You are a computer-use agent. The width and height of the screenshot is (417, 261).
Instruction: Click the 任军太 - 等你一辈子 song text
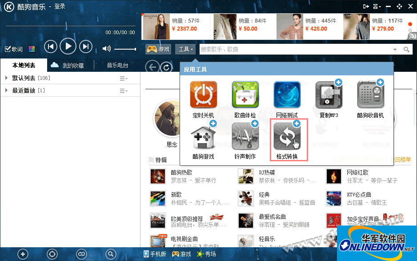tap(373, 180)
